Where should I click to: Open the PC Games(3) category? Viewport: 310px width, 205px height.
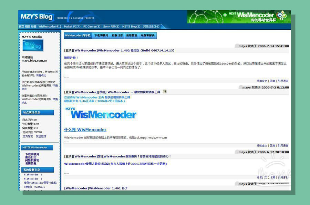click(x=92, y=27)
